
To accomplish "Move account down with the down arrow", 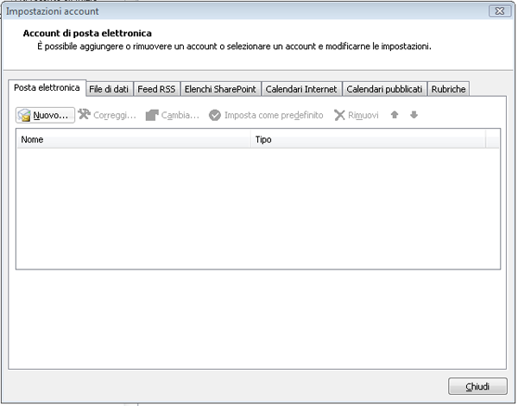I will coord(414,115).
